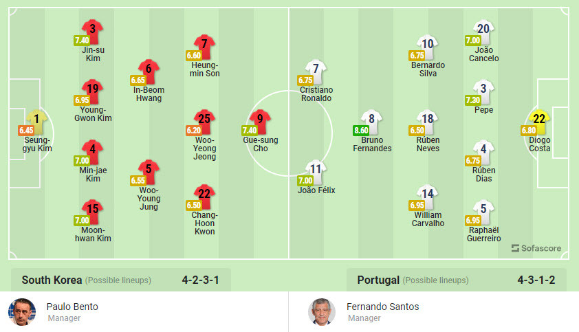Click Jin-su Kim's 7.40 rating badge
Viewport: 579px width, 332px height.
pos(82,41)
